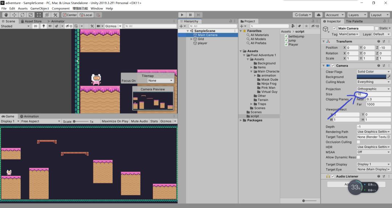The image size is (392, 208).
Task: Open Camera component preset icon
Action: [x=384, y=65]
